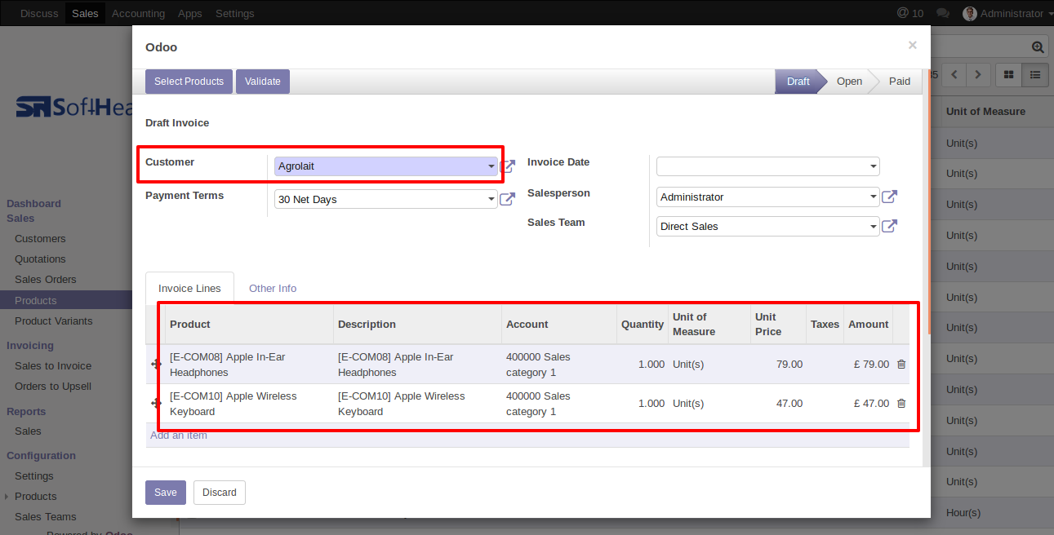Image resolution: width=1054 pixels, height=535 pixels.
Task: Grab drag handle of Apple Wireless Keyboard line
Action: [x=156, y=404]
